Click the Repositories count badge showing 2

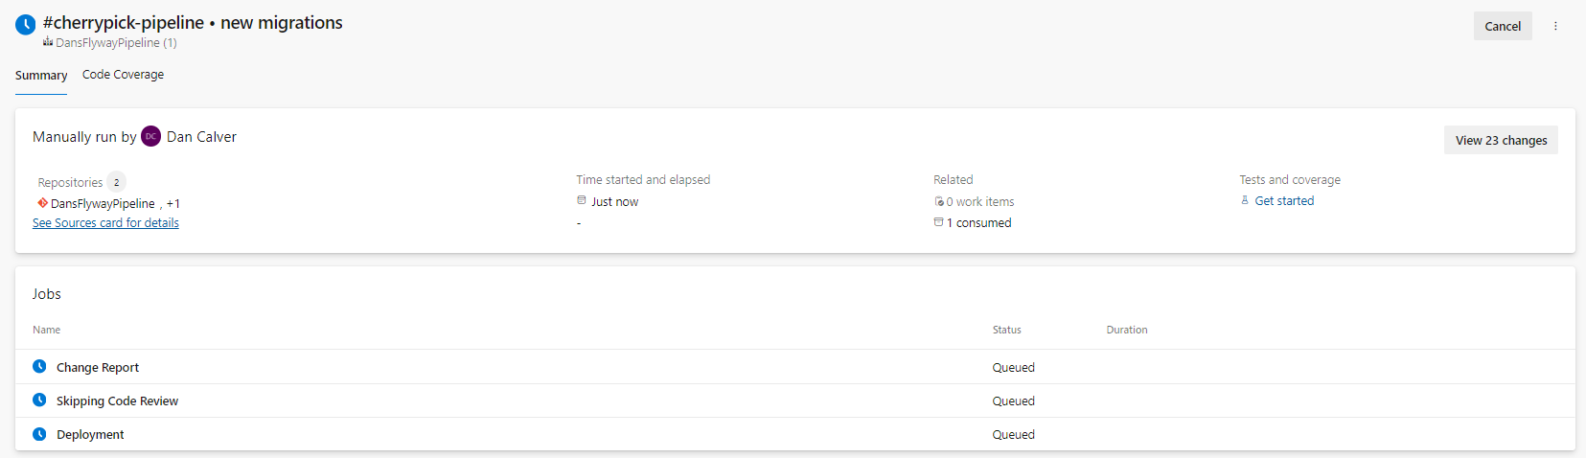[117, 182]
